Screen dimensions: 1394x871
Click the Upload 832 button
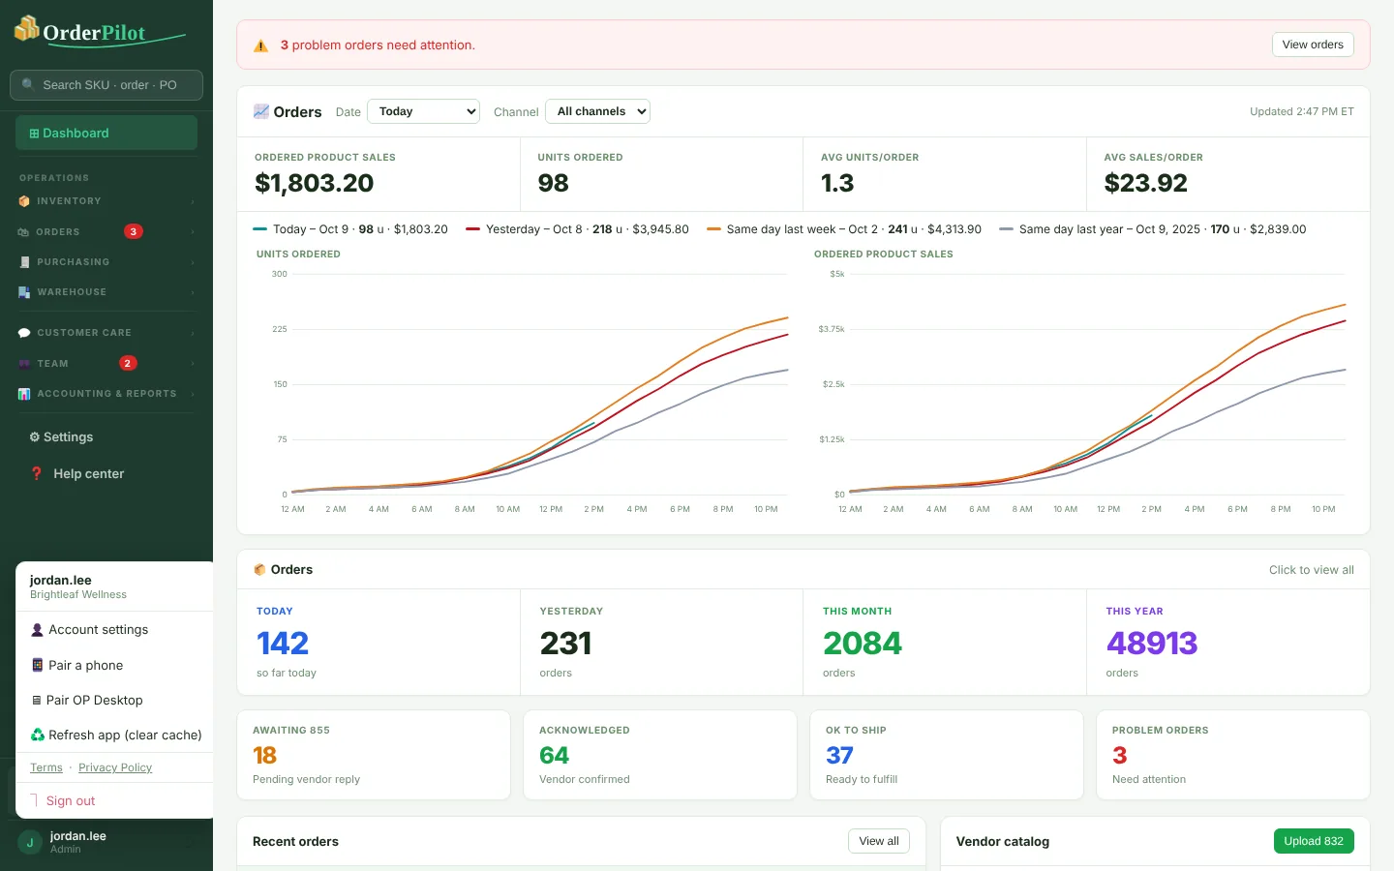pos(1314,841)
